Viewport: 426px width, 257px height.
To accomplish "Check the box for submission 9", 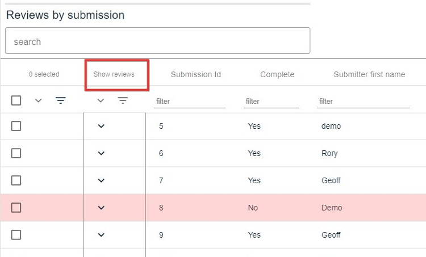I will click(x=16, y=235).
